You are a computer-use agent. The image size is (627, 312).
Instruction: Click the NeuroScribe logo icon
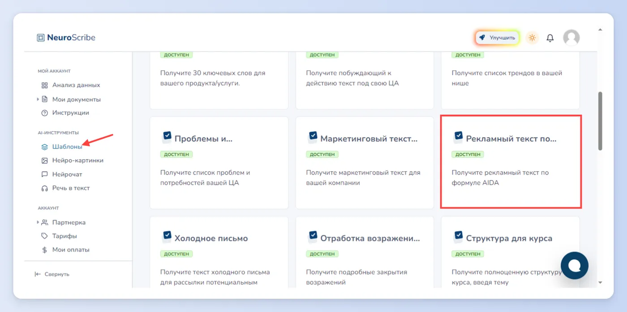(x=41, y=38)
